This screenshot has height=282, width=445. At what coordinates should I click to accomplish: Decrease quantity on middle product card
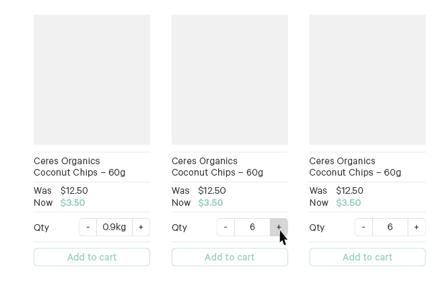point(226,227)
